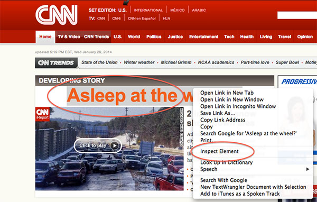Open the NCAA academics trend
The image size is (317, 202).
tap(216, 62)
